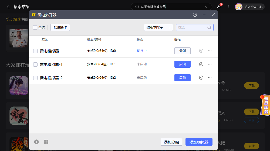Open the MMO character game thumbnail
This screenshot has width=270, height=151.
click(19, 85)
